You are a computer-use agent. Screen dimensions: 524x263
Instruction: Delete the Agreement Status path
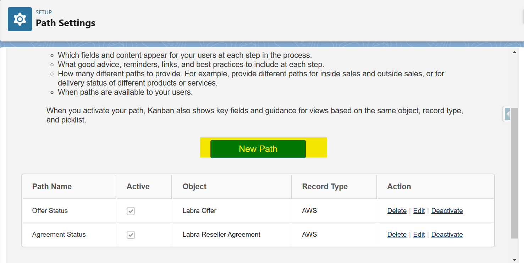397,234
